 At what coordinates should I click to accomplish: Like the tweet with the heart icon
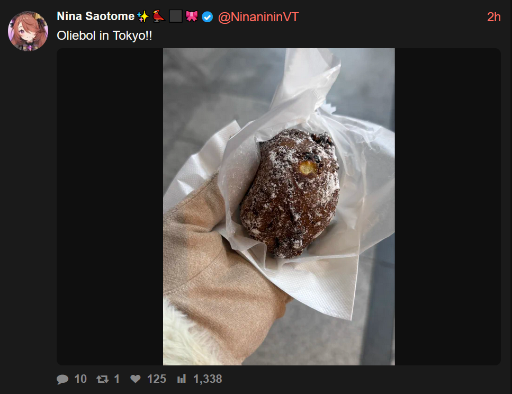coord(136,379)
